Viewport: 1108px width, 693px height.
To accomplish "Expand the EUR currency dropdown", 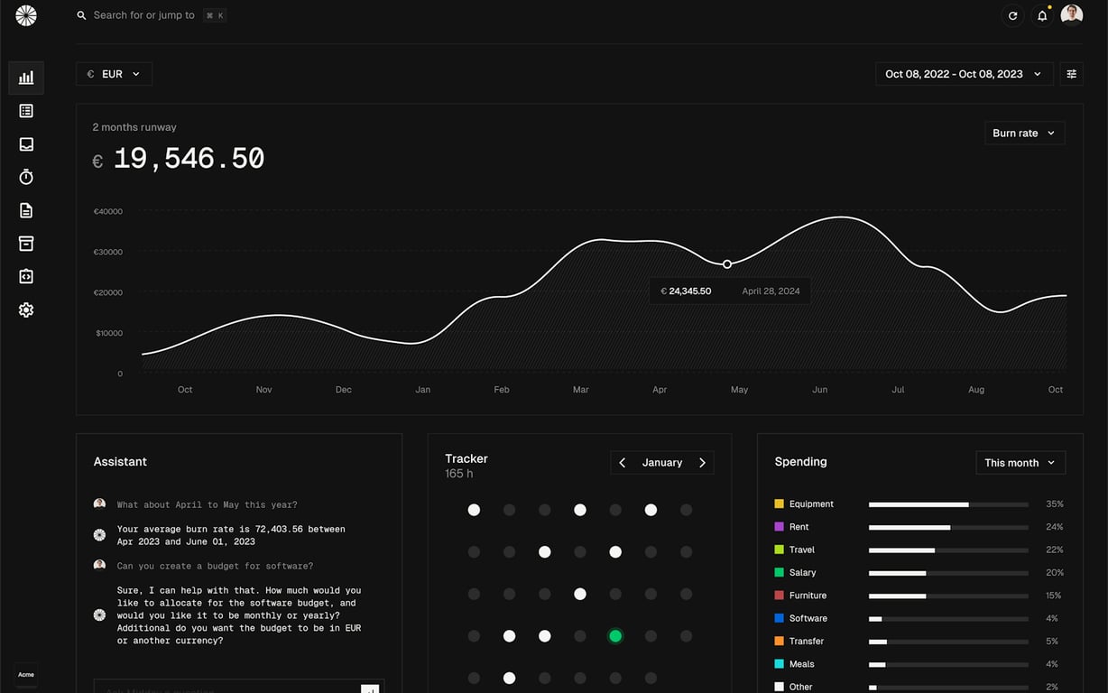I will [x=115, y=74].
